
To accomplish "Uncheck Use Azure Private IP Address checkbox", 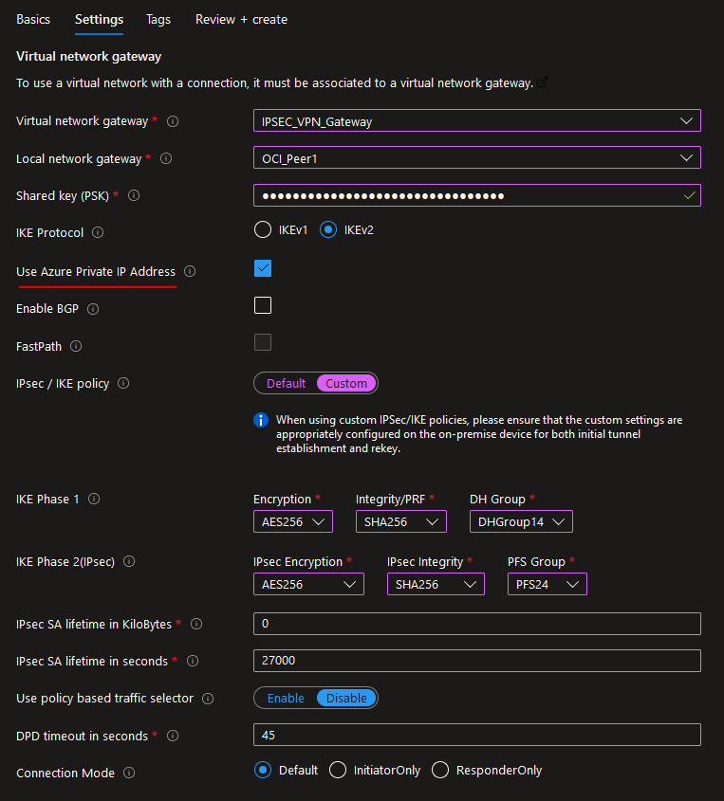I will tap(263, 268).
